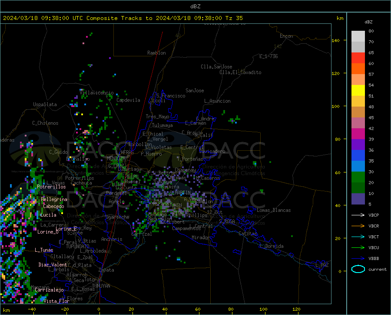Click the 'Catitas' place label

click(x=248, y=234)
